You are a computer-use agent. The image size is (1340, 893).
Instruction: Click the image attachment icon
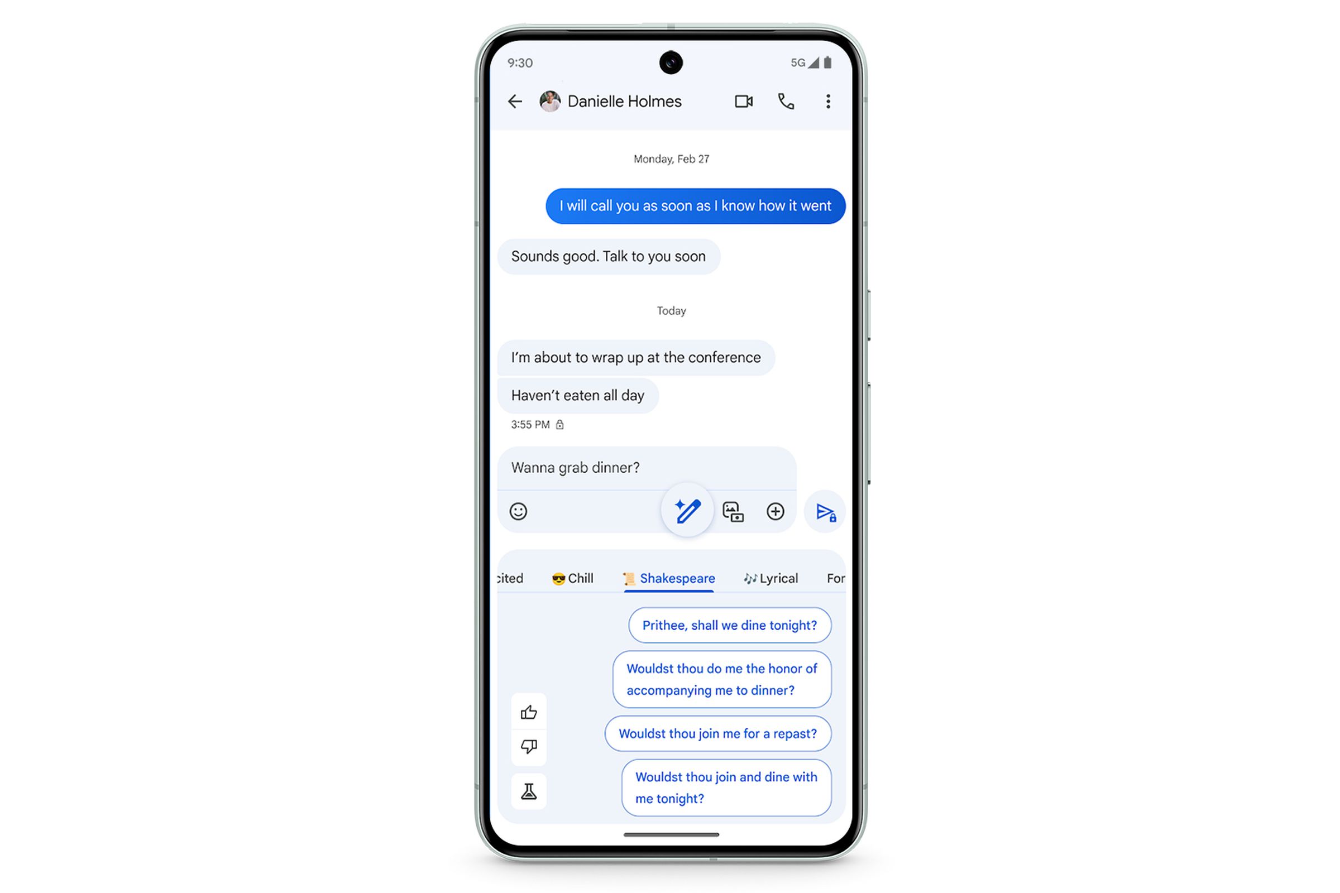coord(733,511)
